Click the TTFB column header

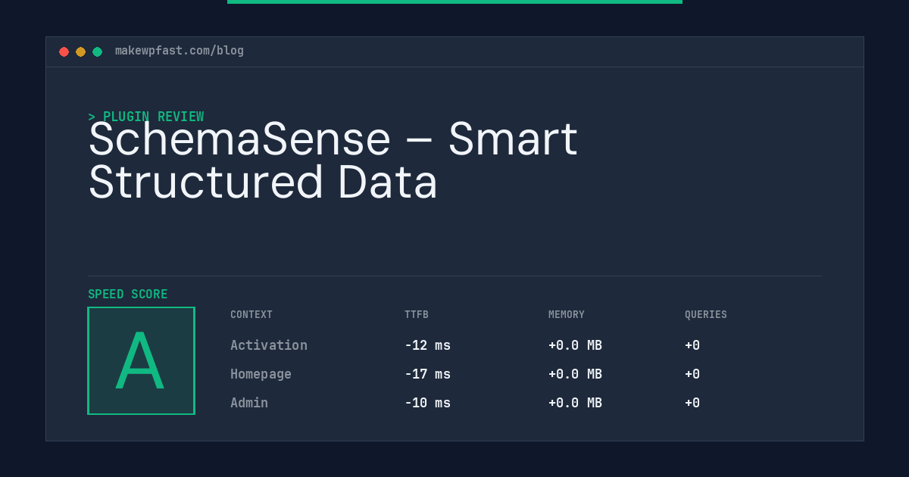(417, 315)
